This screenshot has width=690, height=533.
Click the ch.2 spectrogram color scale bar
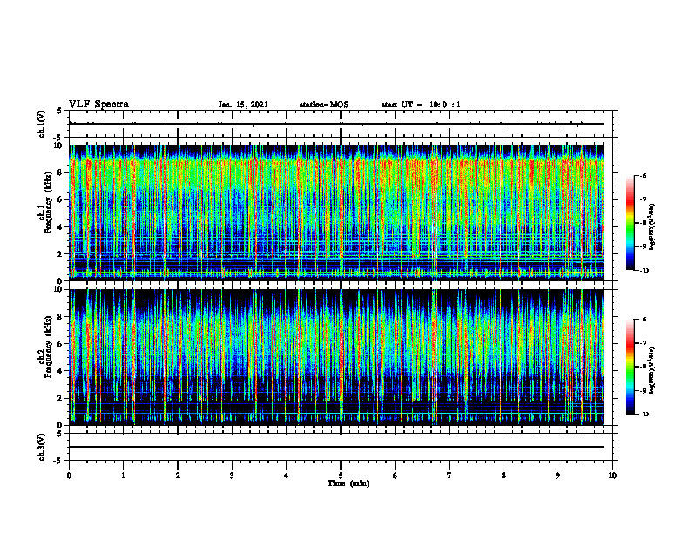[630, 367]
